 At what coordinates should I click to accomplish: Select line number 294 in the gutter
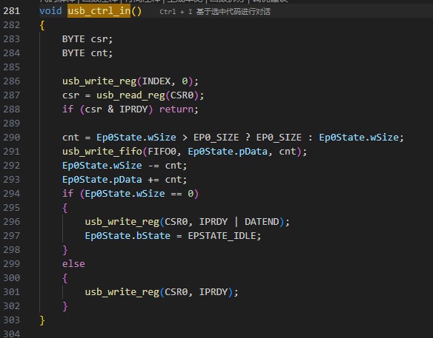tap(12, 194)
